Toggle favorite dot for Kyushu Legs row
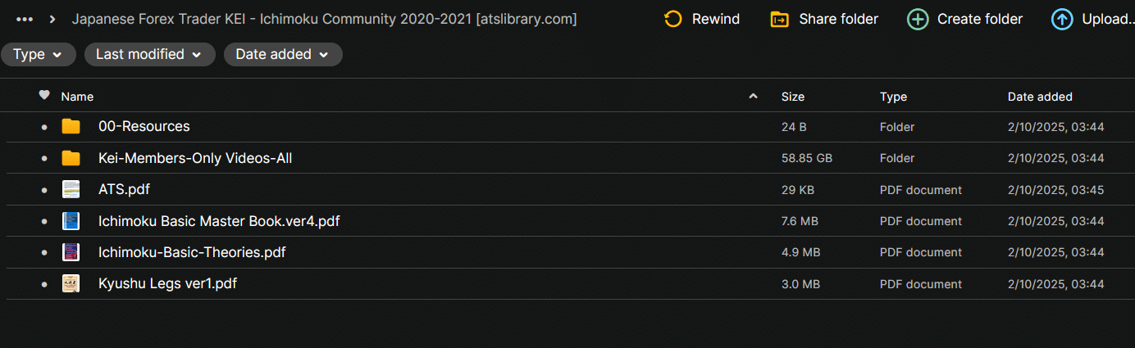The width and height of the screenshot is (1135, 348). click(x=44, y=284)
